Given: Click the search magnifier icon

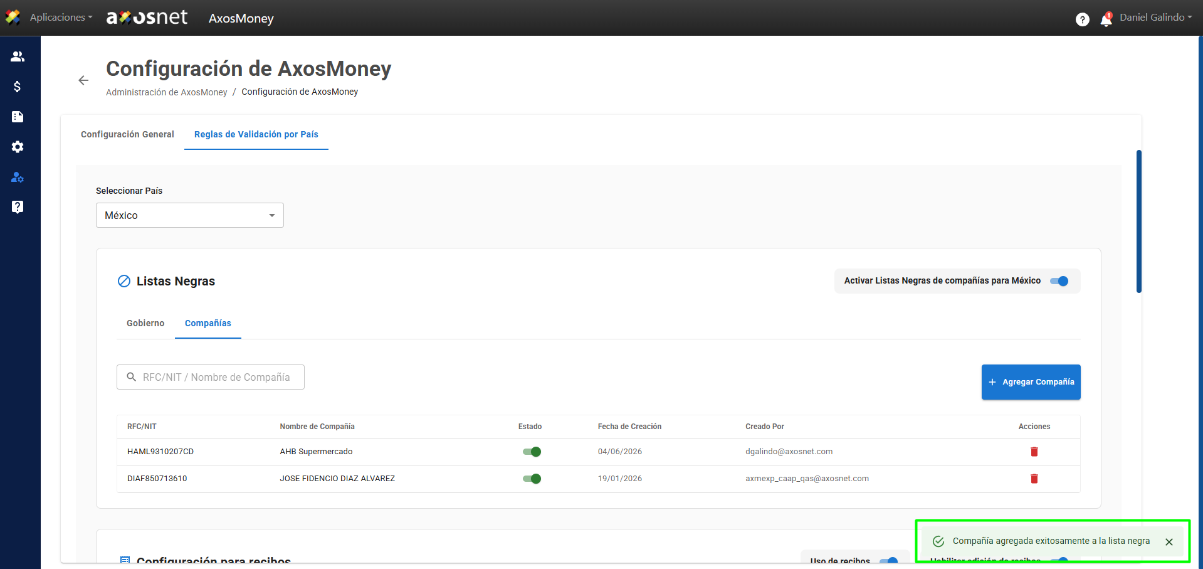Looking at the screenshot, I should (x=132, y=377).
